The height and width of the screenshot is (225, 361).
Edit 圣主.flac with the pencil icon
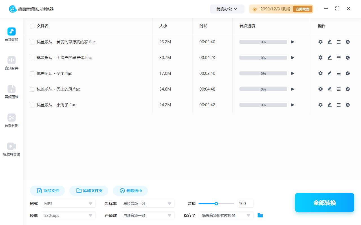pyautogui.click(x=329, y=73)
